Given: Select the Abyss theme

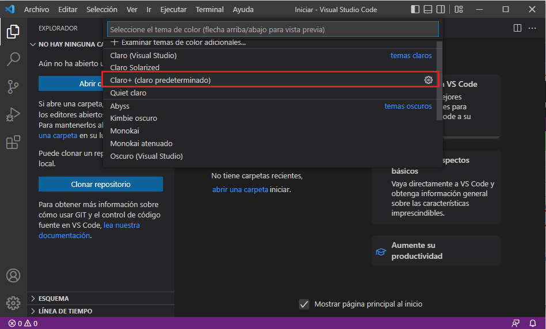Looking at the screenshot, I should tap(270, 106).
